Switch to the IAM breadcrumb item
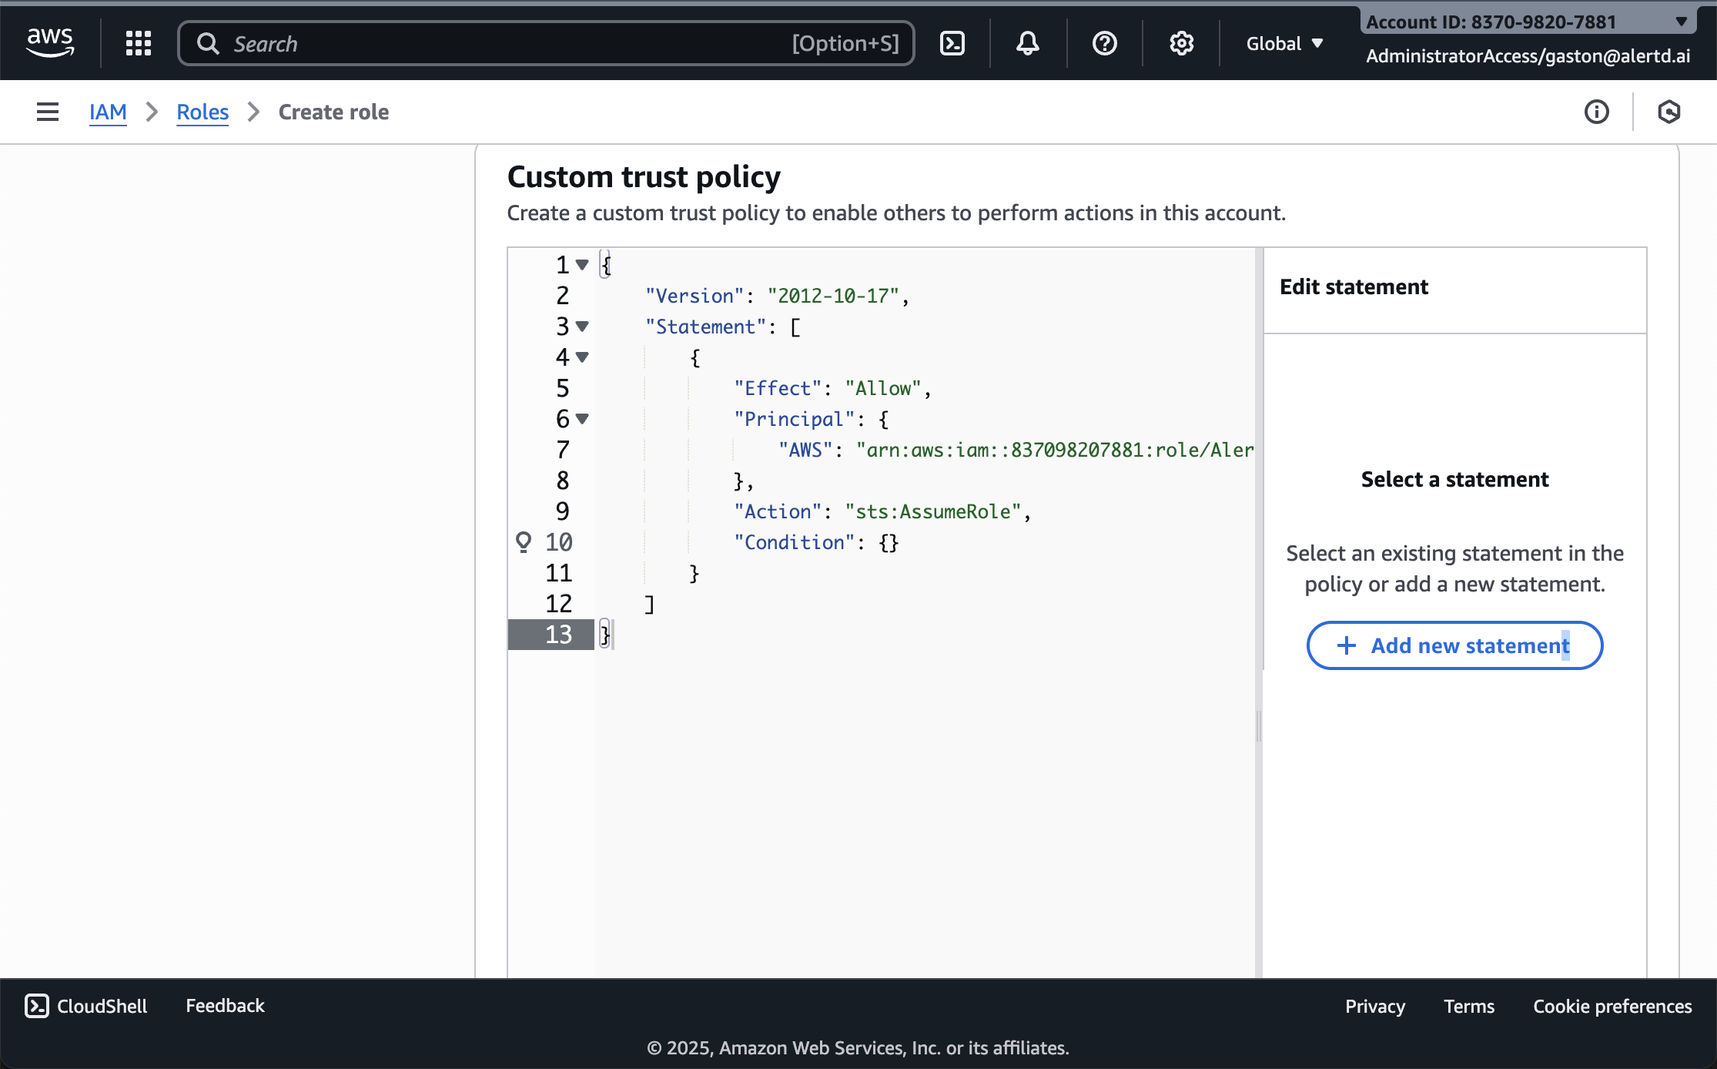Image resolution: width=1717 pixels, height=1069 pixels. pos(108,112)
